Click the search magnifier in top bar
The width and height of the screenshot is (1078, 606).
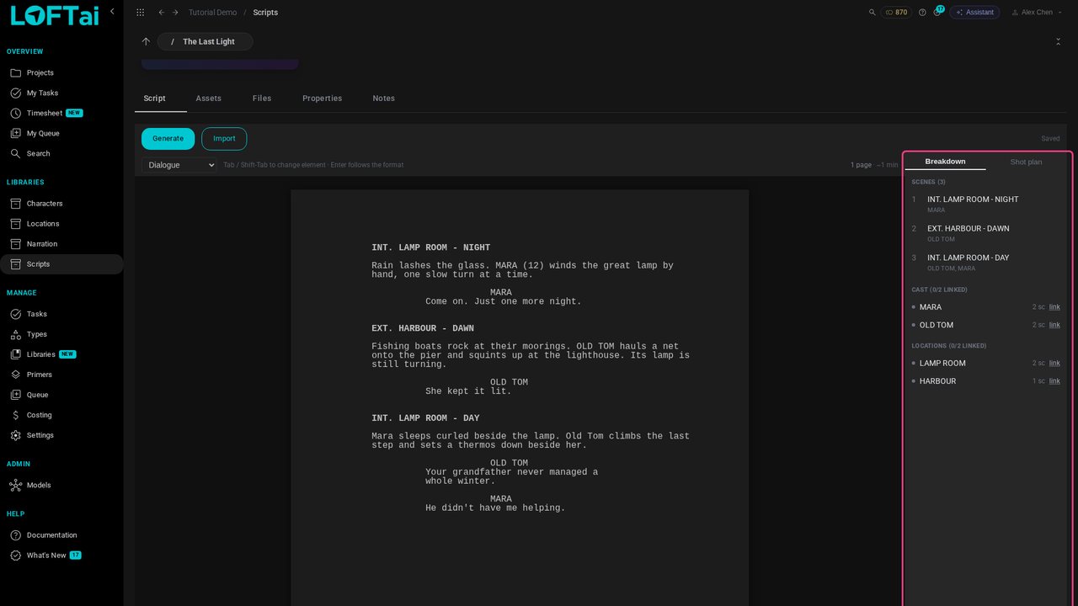(x=872, y=13)
